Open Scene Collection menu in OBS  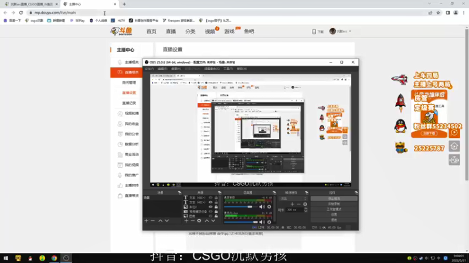click(212, 69)
